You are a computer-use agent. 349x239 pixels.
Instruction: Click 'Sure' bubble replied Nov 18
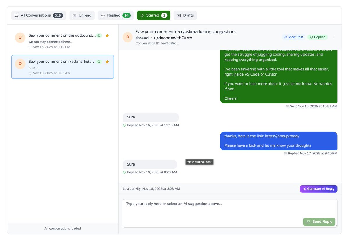(x=150, y=164)
